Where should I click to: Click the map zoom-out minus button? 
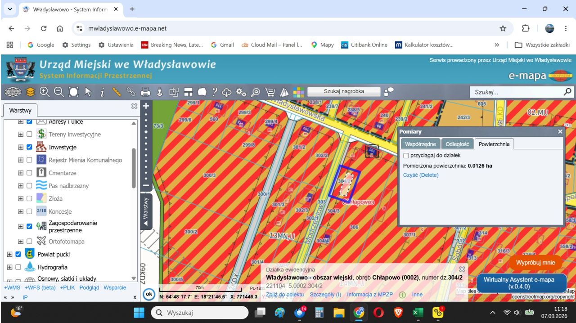145,185
